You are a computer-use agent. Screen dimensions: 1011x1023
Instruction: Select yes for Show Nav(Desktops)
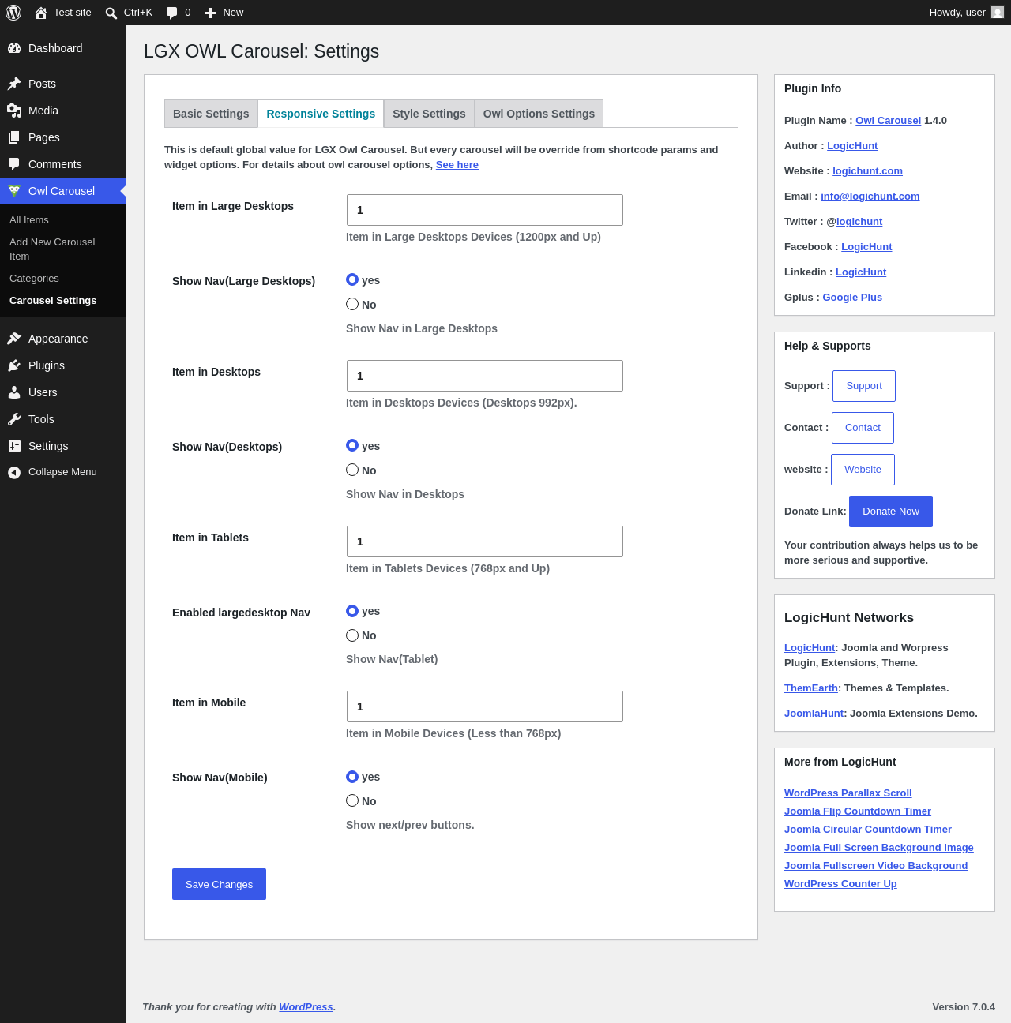click(352, 445)
